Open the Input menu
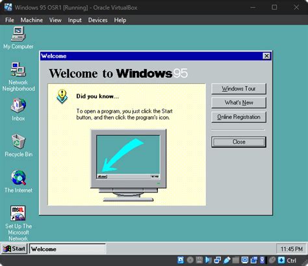The height and width of the screenshot is (266, 308). pyautogui.click(x=75, y=20)
